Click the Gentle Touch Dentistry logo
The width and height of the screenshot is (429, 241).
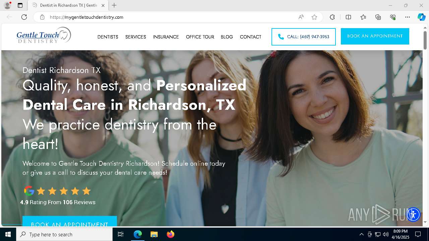(44, 35)
